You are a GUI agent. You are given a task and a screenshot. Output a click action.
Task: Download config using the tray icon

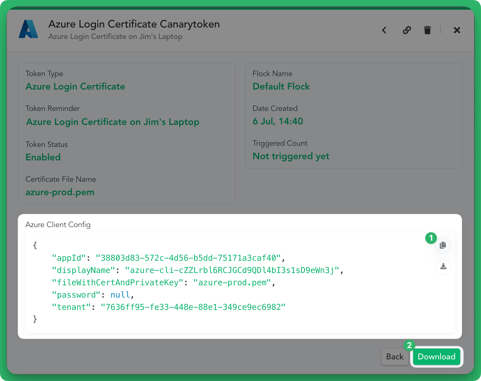pos(443,267)
